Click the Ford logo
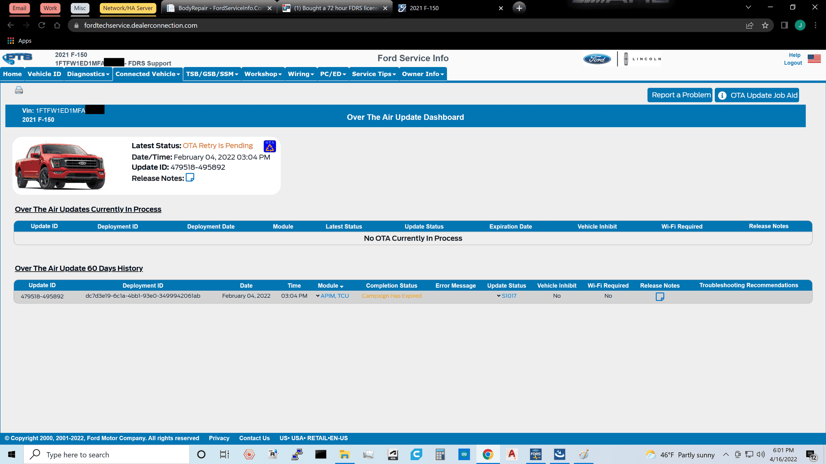Screen dimensions: 826x464 (x=597, y=59)
